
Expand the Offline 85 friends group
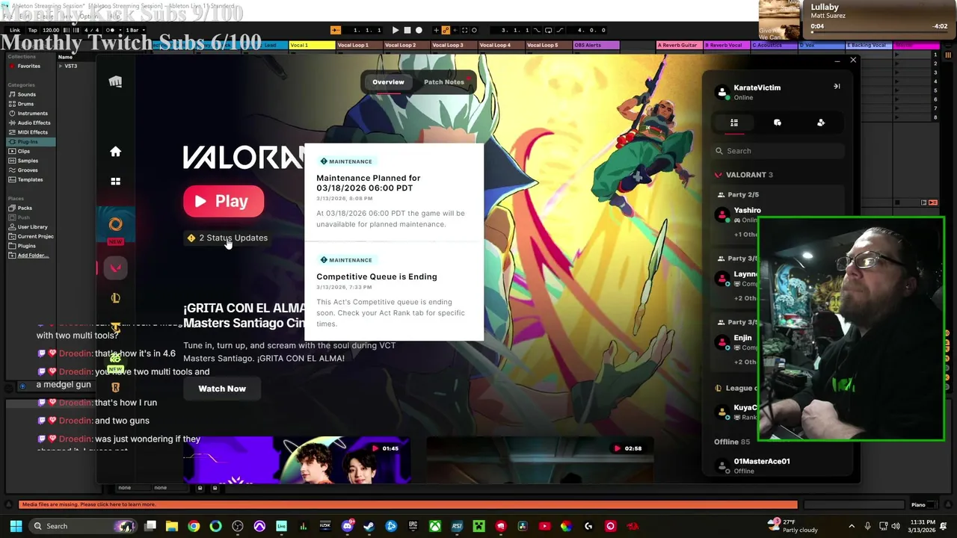click(731, 442)
